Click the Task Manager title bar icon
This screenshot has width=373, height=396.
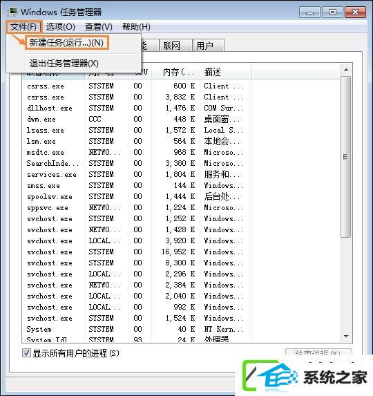12,12
